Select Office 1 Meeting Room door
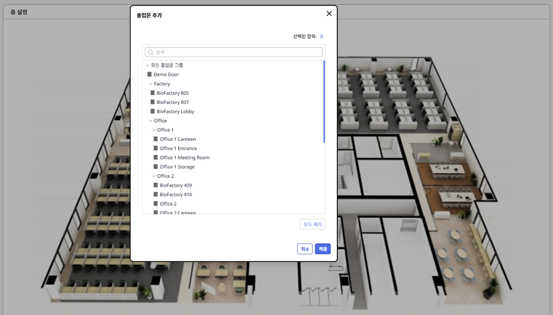This screenshot has width=553, height=315. click(184, 158)
